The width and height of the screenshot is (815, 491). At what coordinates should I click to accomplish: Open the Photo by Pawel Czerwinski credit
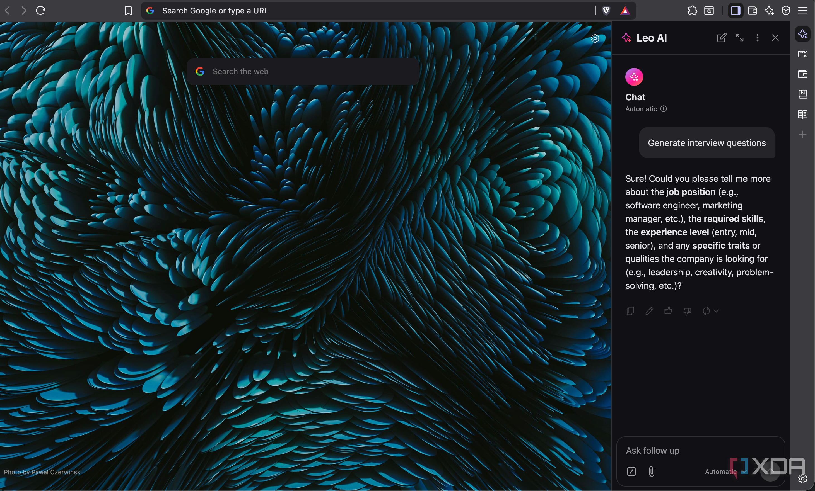point(43,472)
